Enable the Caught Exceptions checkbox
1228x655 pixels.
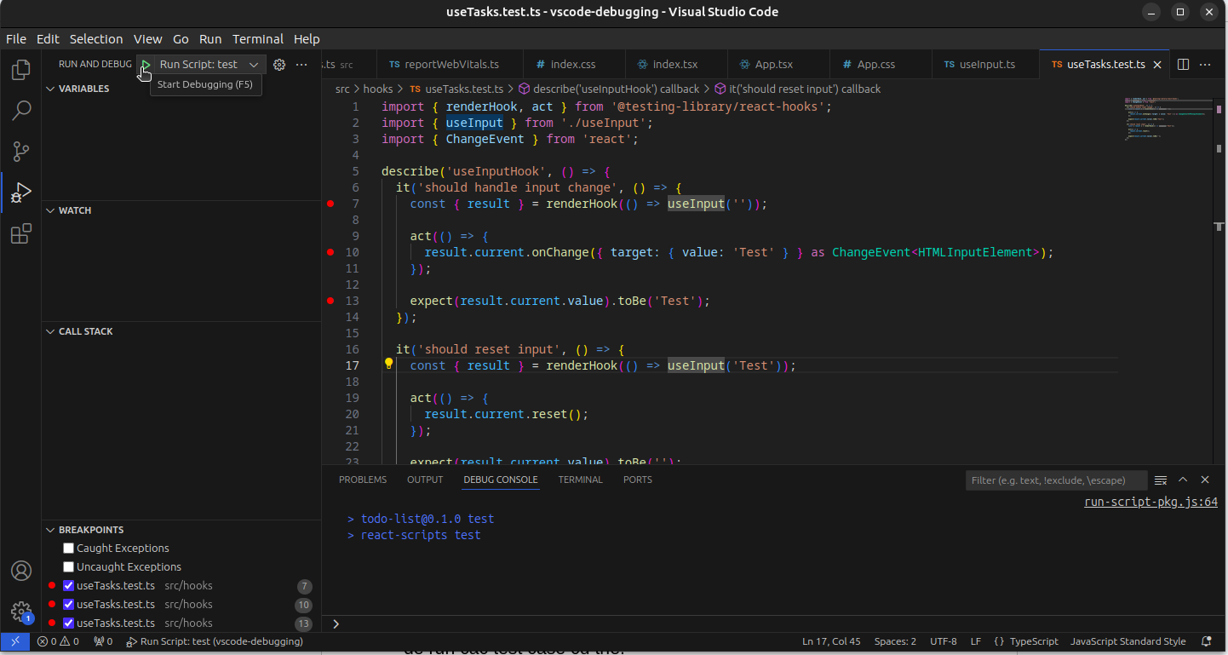pyautogui.click(x=69, y=549)
